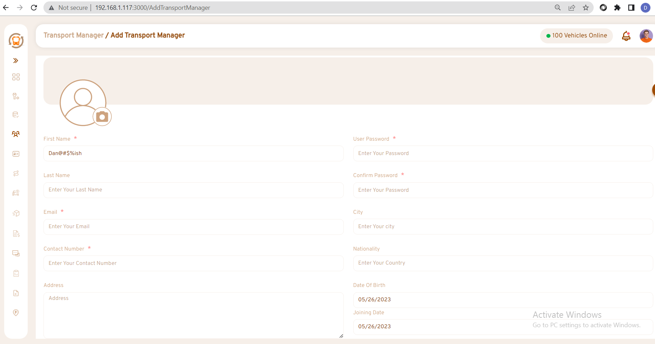The width and height of the screenshot is (655, 344).
Task: Open the dashboard grid icon in sidebar
Action: point(16,77)
